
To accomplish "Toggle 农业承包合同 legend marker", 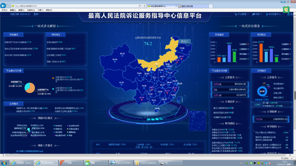I will (68, 126).
